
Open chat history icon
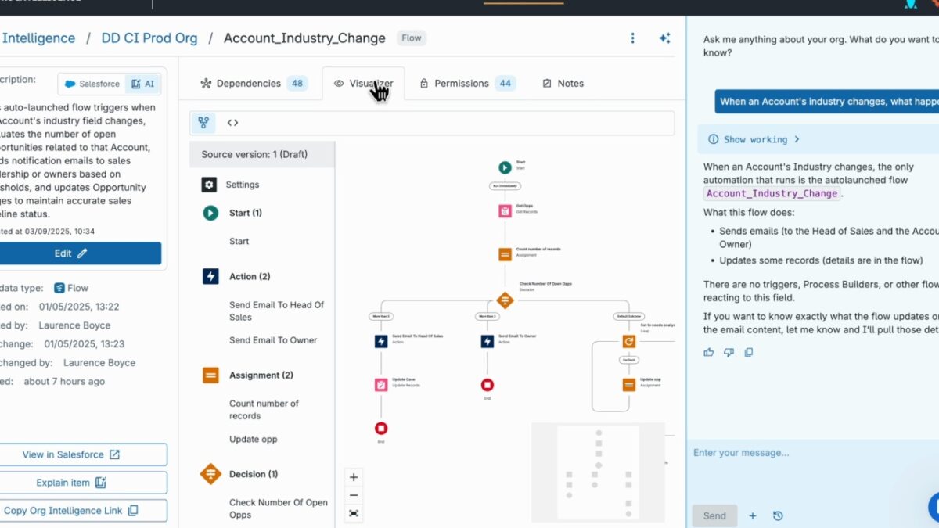pyautogui.click(x=777, y=515)
